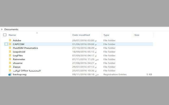The width and height of the screenshot is (169, 105).
Task: Click the backup.reg registry file icon
Action: [x=10, y=74]
